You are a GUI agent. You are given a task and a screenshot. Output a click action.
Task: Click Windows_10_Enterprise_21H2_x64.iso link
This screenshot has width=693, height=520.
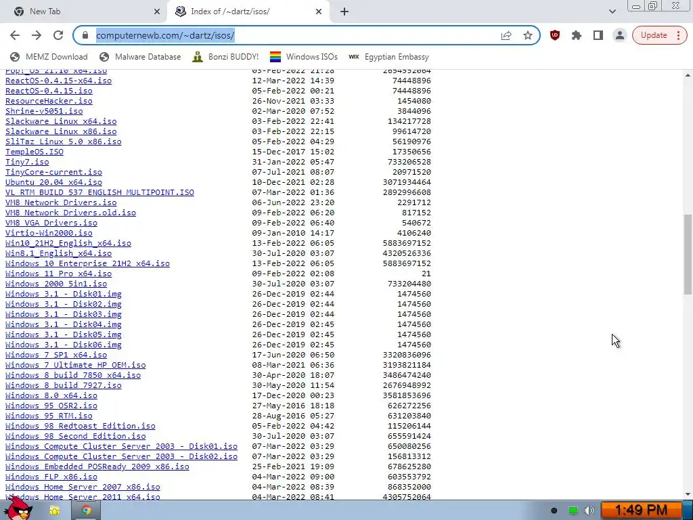[87, 263]
